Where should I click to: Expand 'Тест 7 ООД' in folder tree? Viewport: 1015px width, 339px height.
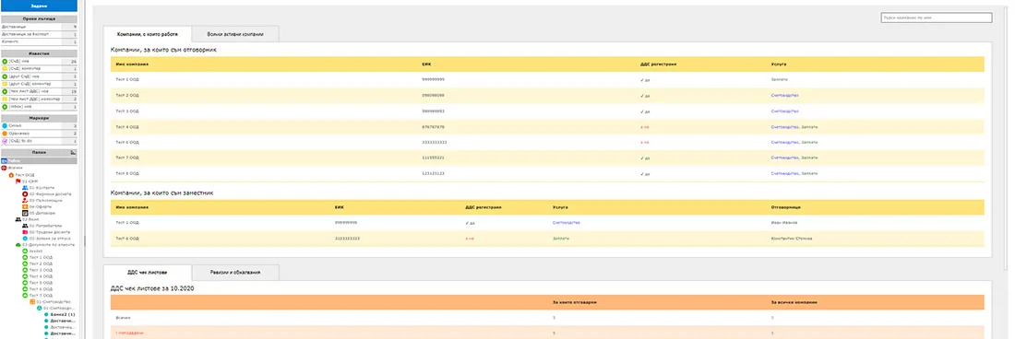click(x=42, y=295)
